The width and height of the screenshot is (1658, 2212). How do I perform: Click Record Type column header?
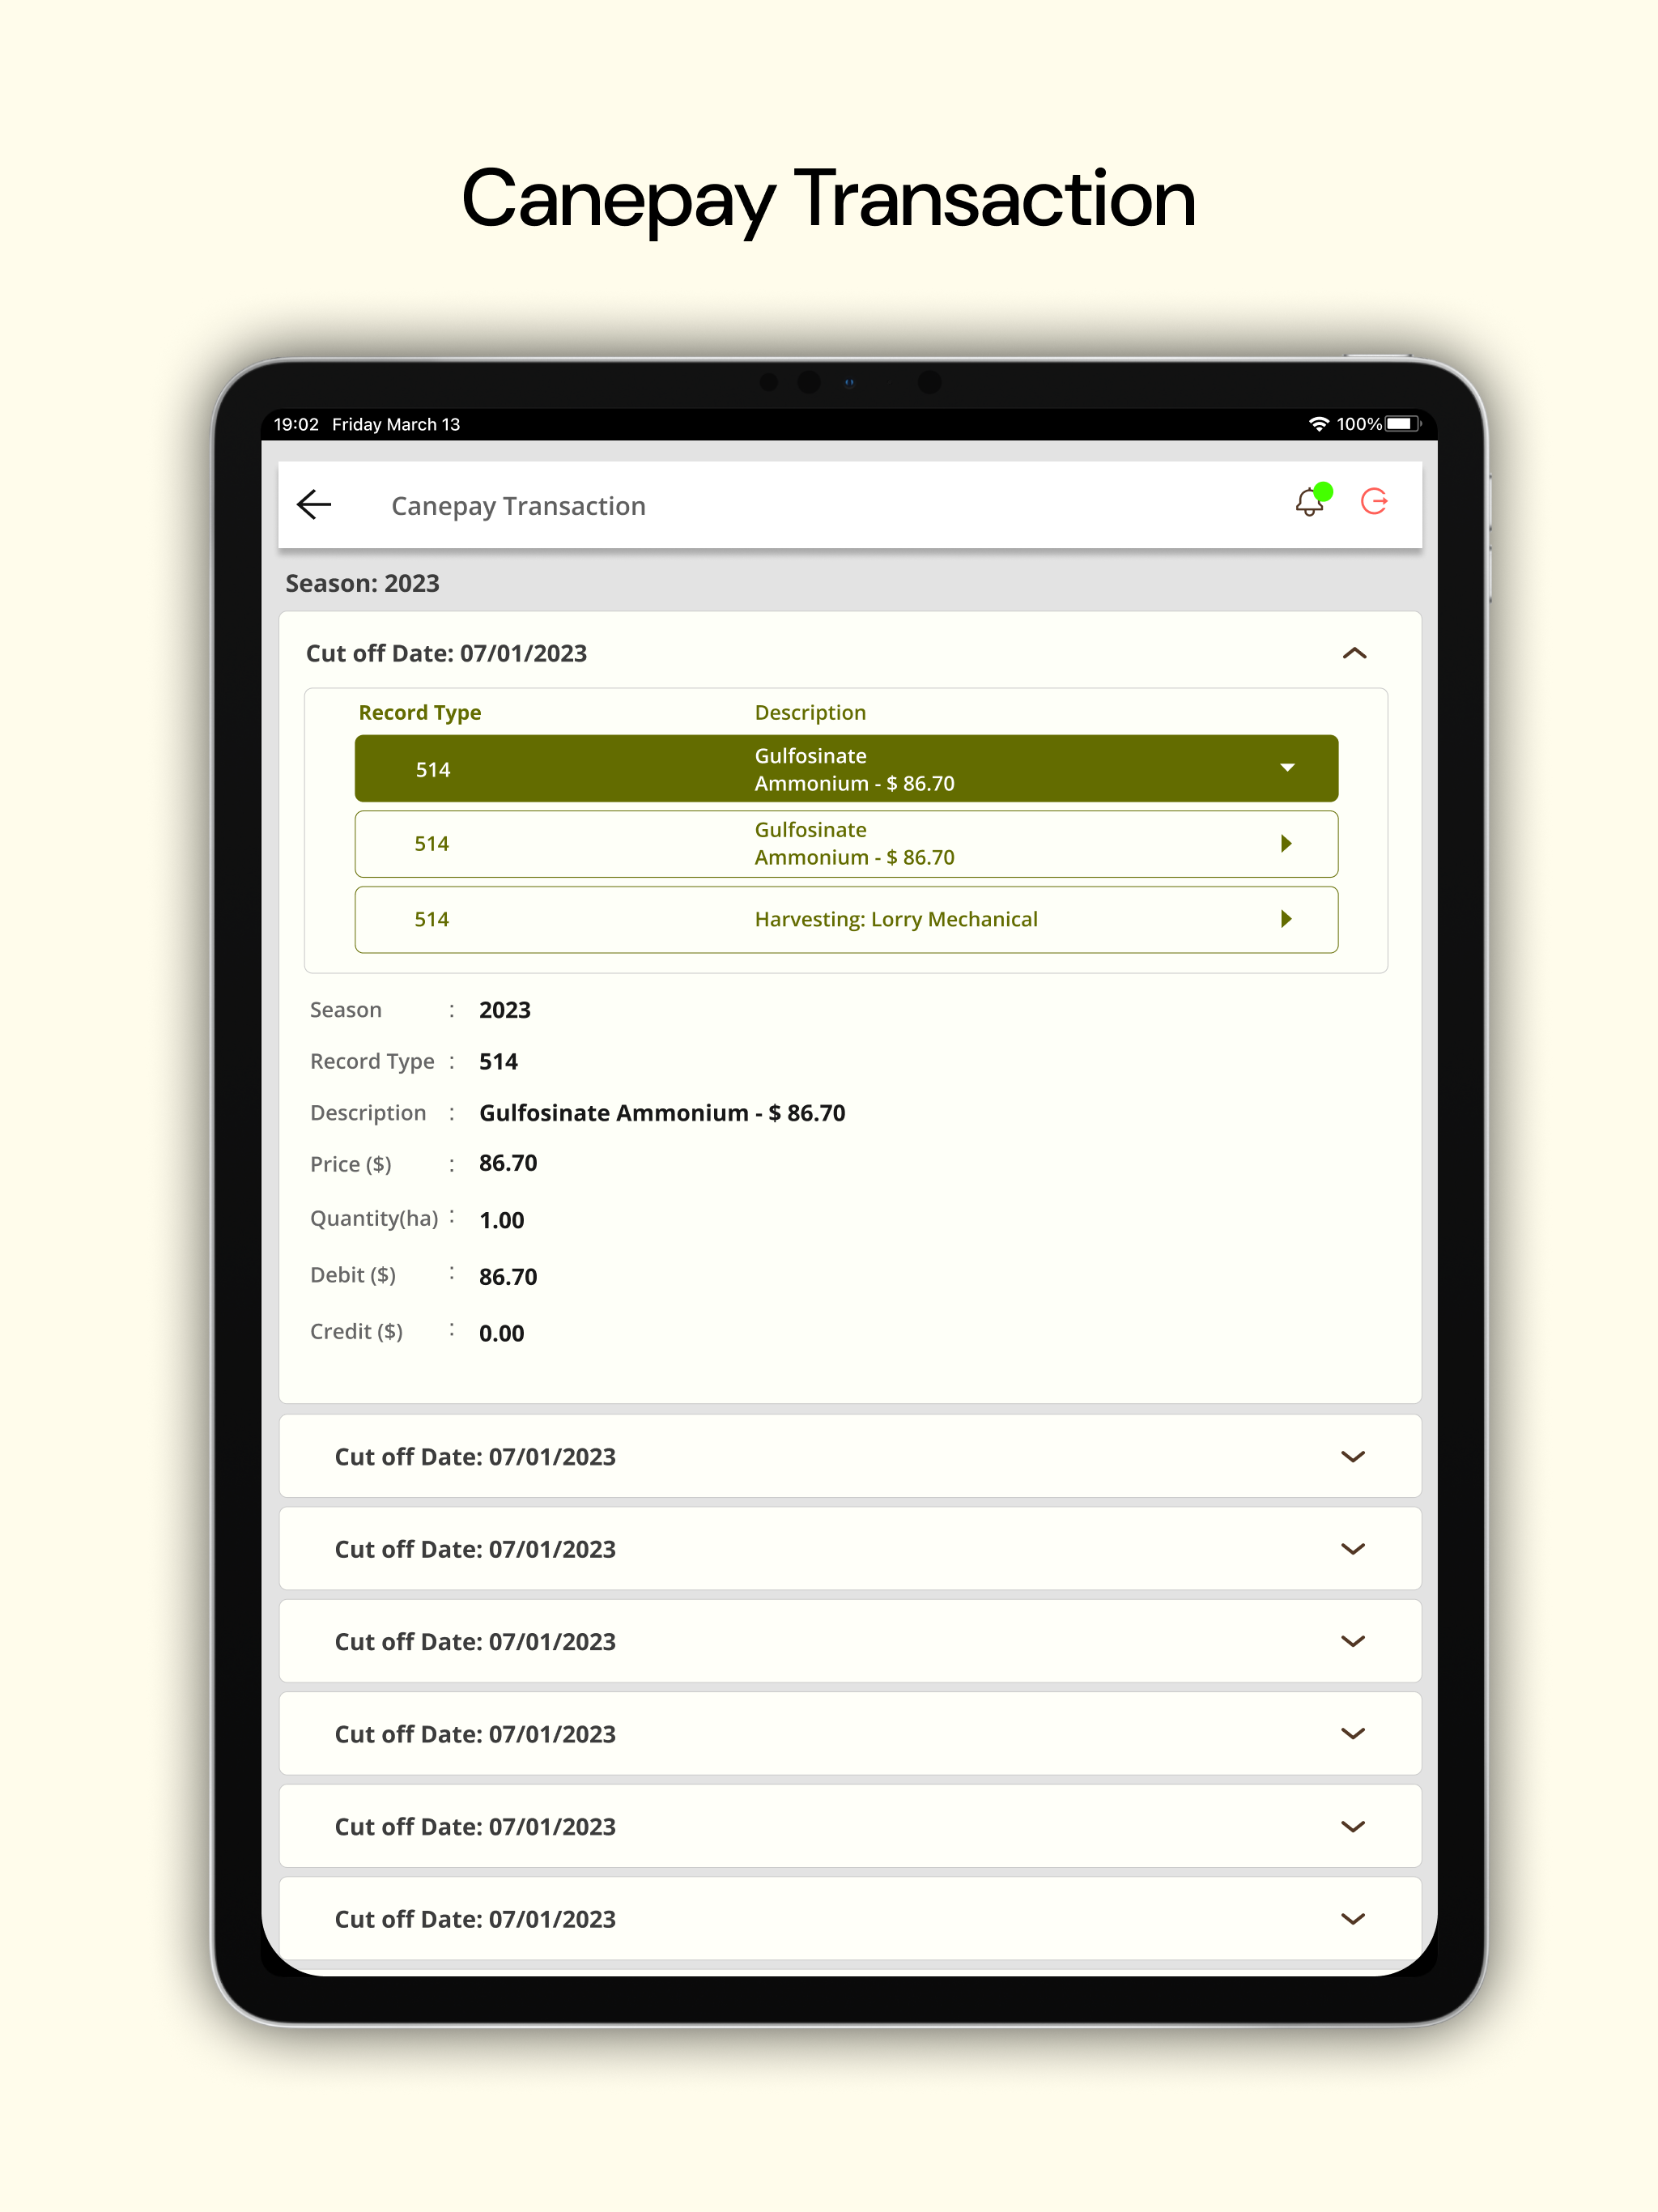[420, 712]
